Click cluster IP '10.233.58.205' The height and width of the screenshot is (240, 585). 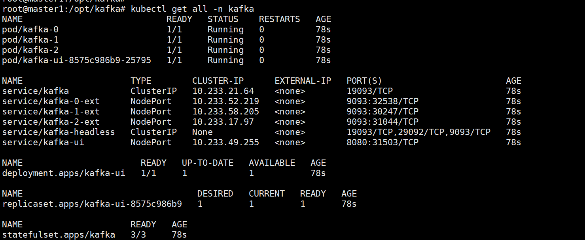pos(226,112)
